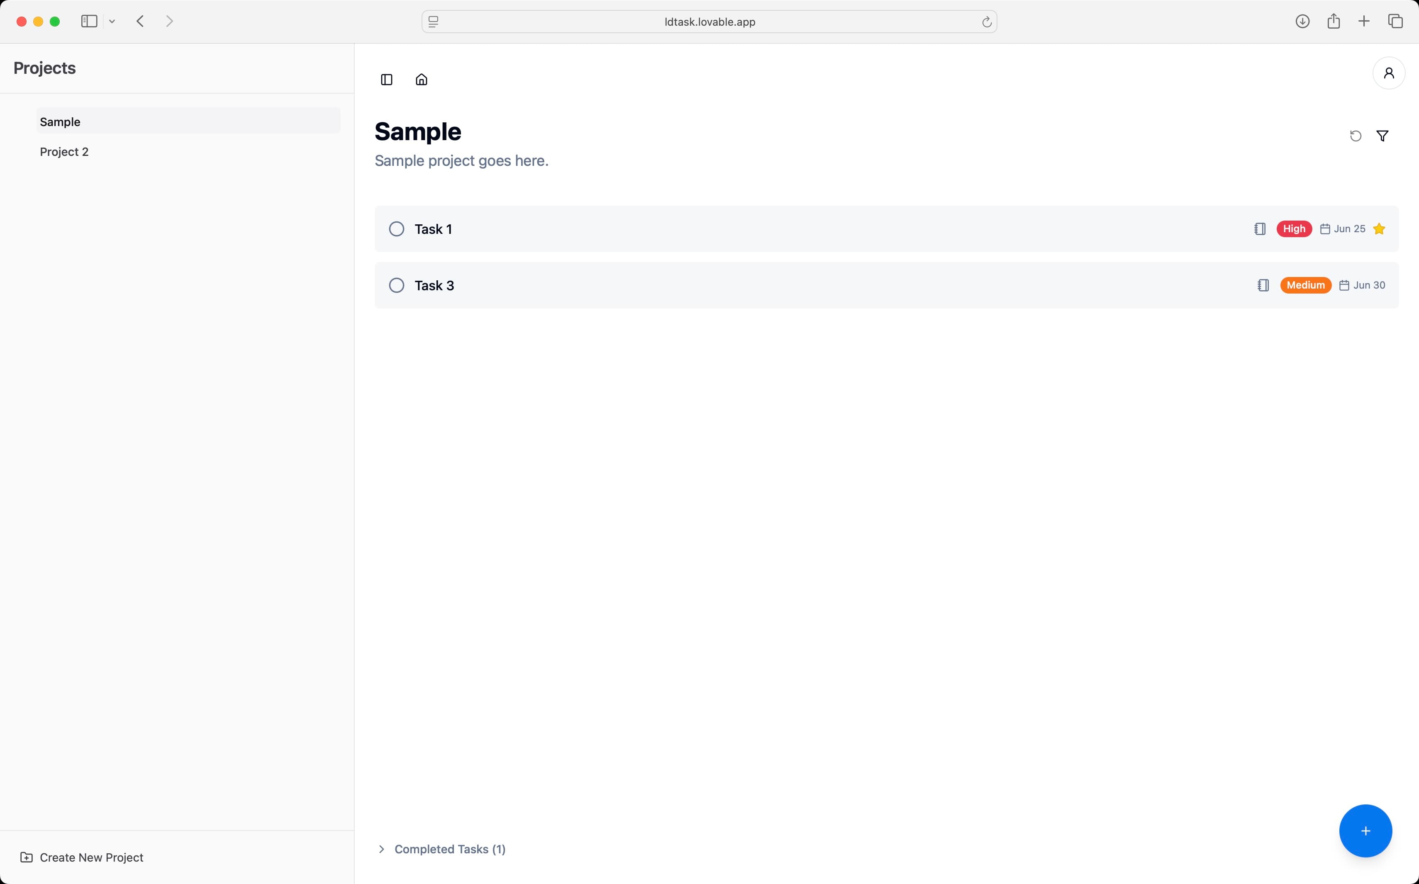
Task: Open the Safari share menu
Action: click(1333, 22)
